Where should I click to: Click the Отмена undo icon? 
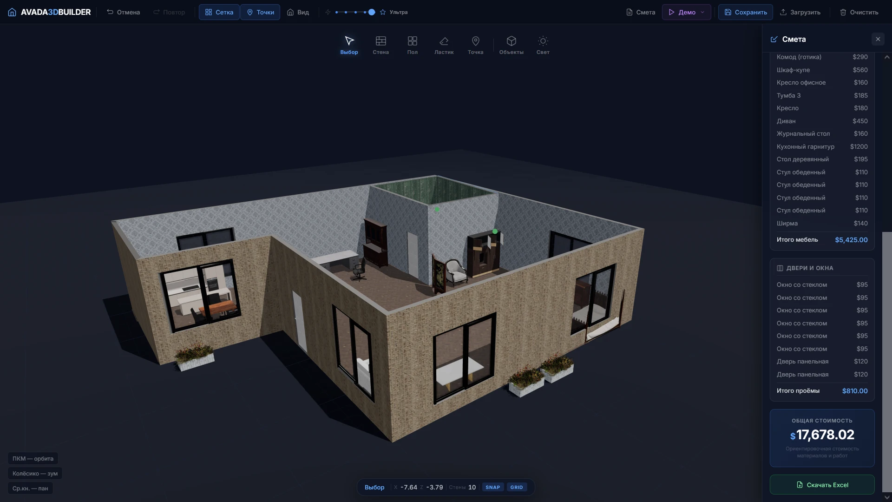coord(110,12)
